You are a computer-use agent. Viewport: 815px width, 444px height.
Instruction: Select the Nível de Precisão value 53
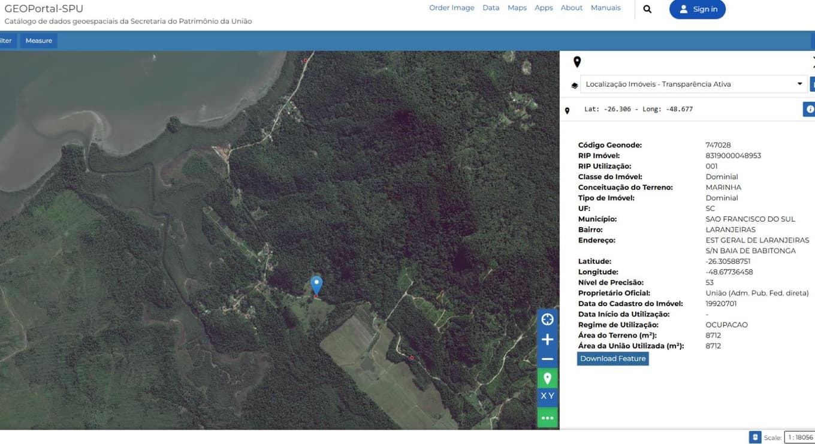coord(710,282)
